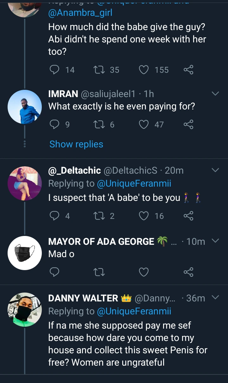The height and width of the screenshot is (383, 228).
Task: Expand Show replies under IMRAN's tweet
Action: pos(76,144)
